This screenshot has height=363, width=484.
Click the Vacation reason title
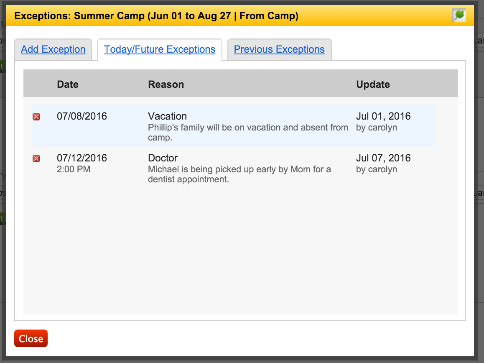pos(167,116)
